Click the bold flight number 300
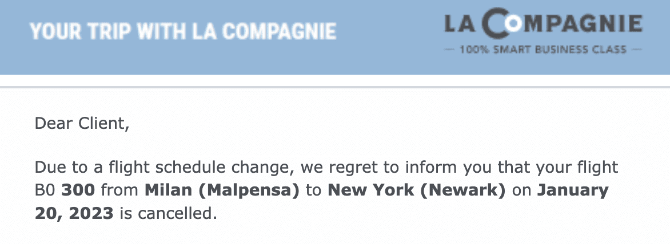Viewport: 670px width, 244px height. coord(78,190)
